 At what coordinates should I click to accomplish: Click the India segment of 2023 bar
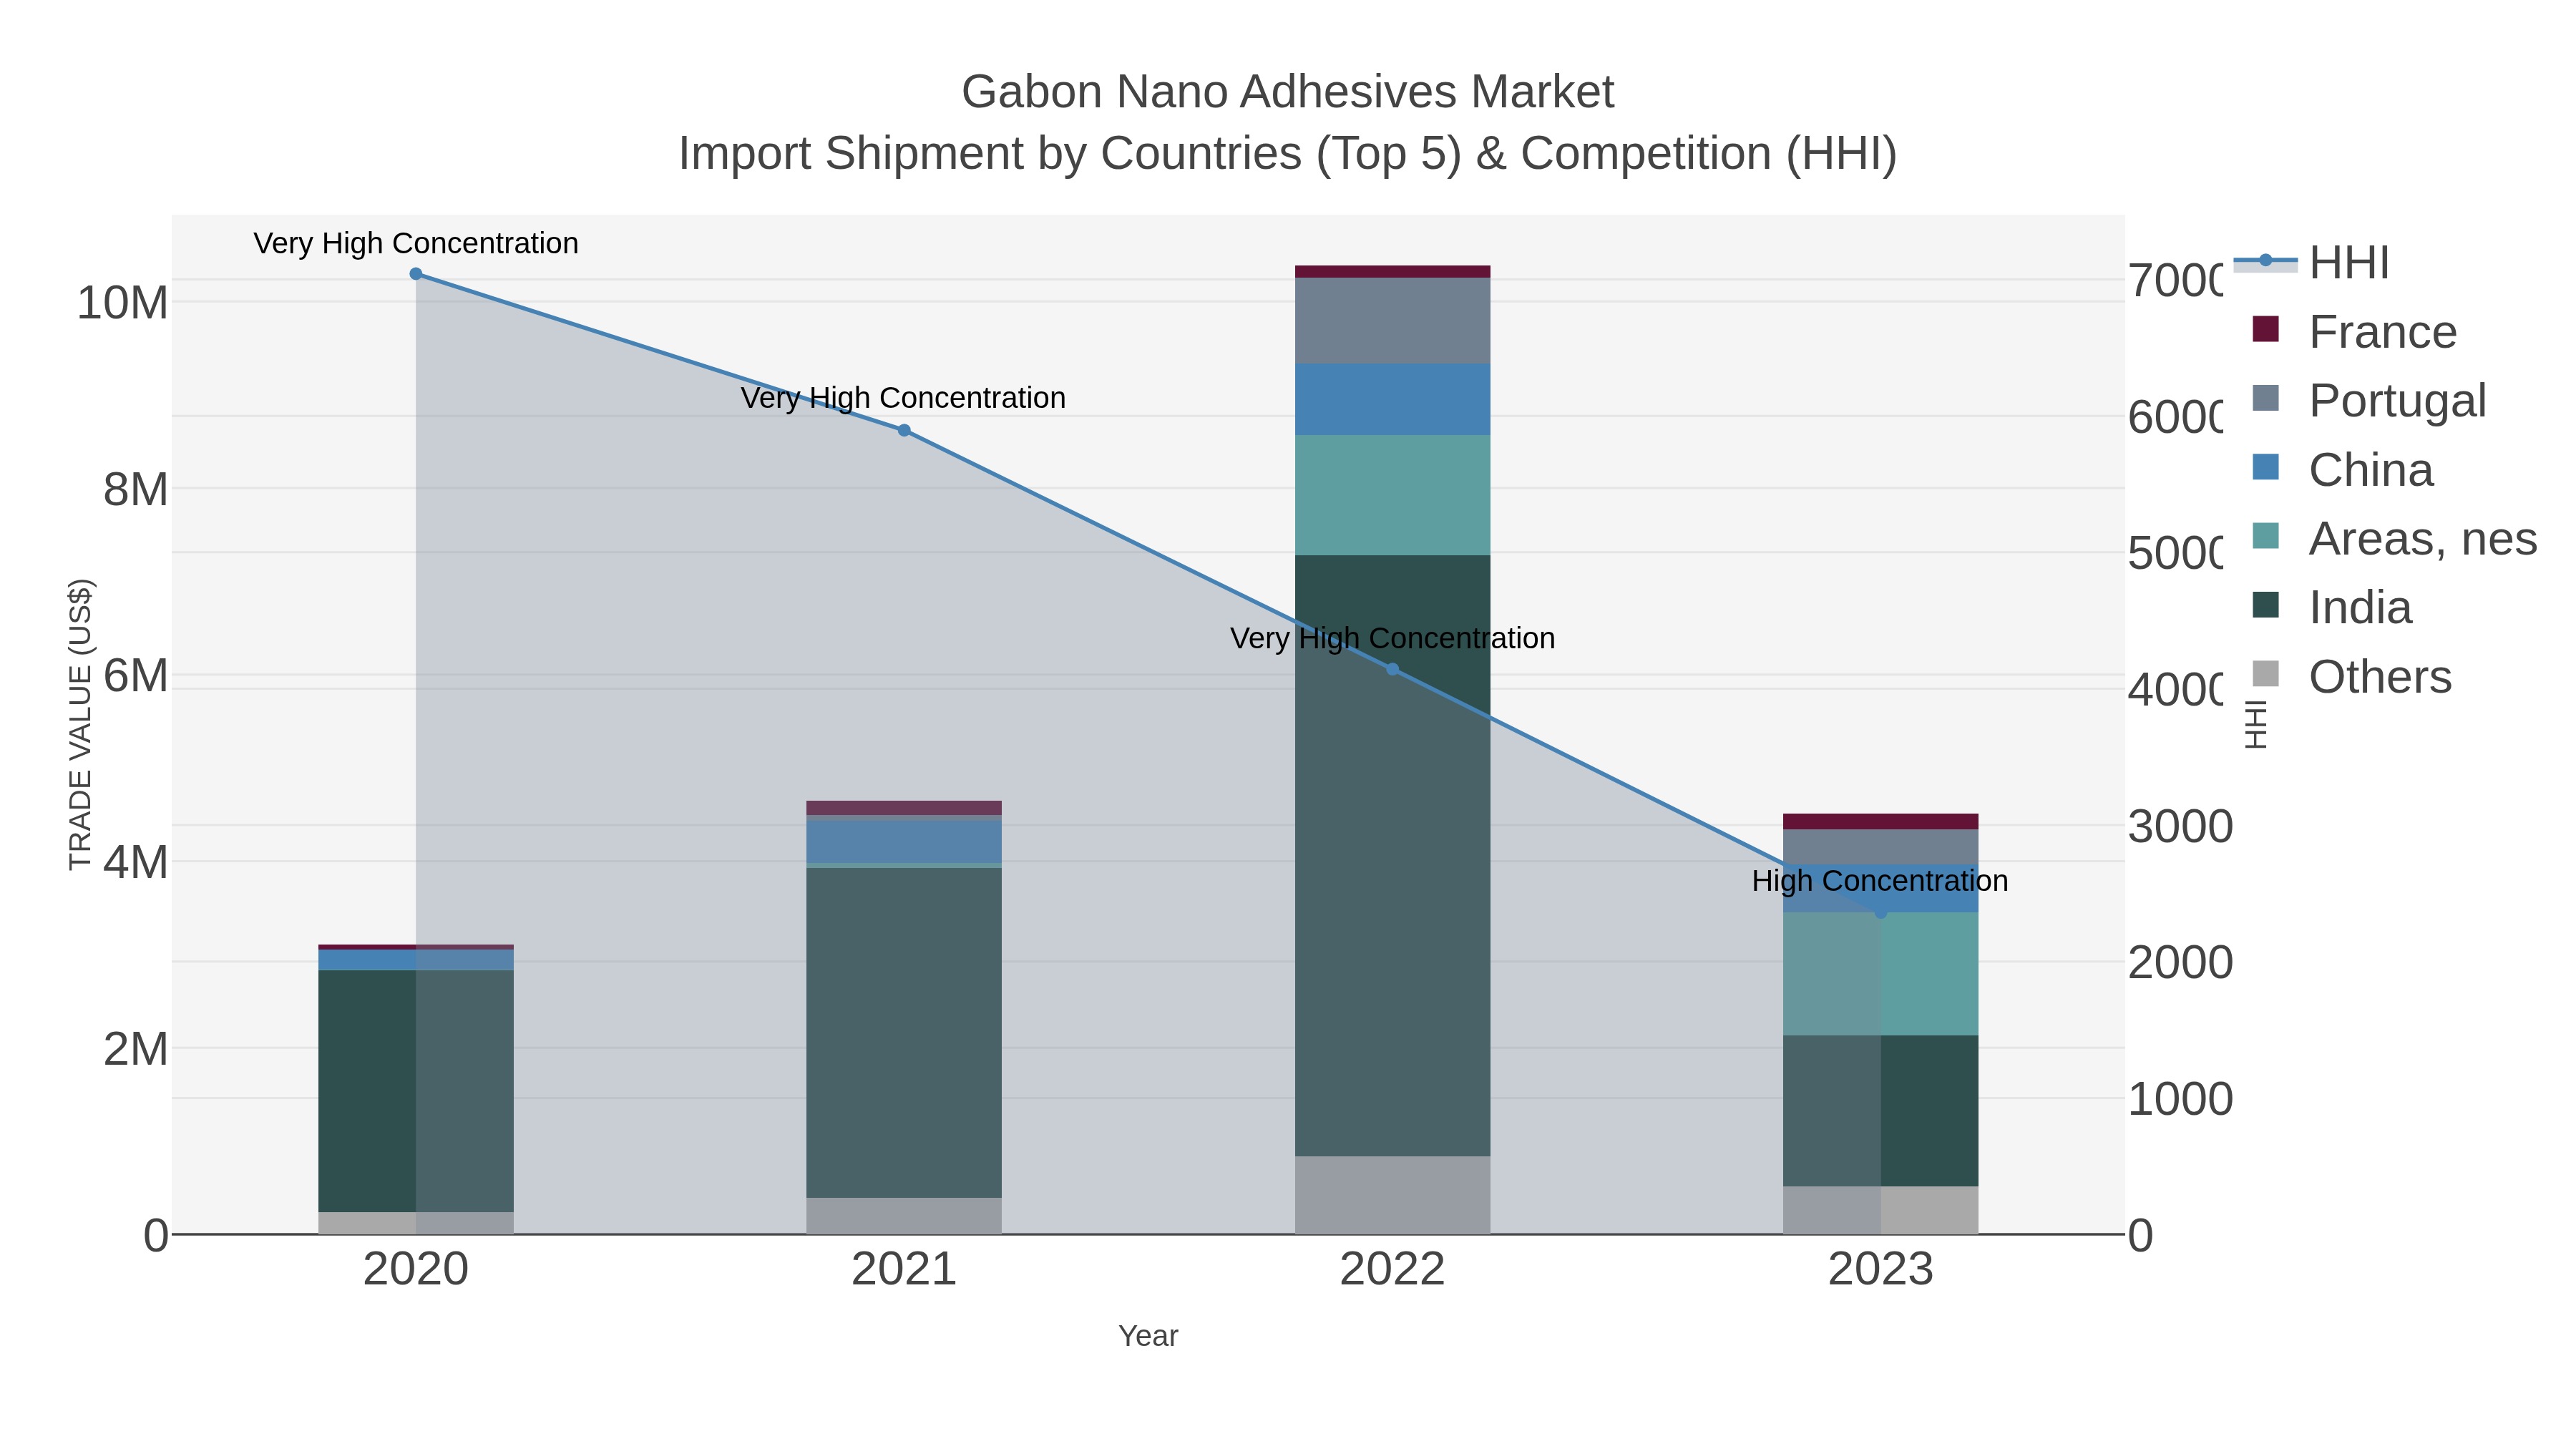click(x=1881, y=1111)
